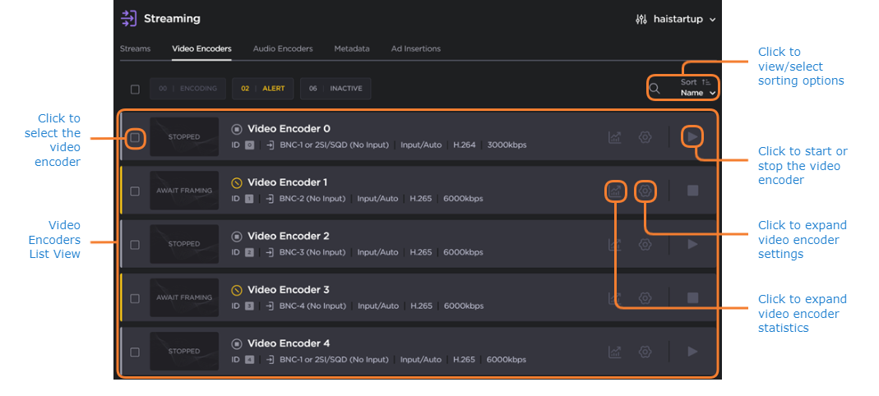Expand the haistartup account menu
This screenshot has width=879, height=396.
675,19
